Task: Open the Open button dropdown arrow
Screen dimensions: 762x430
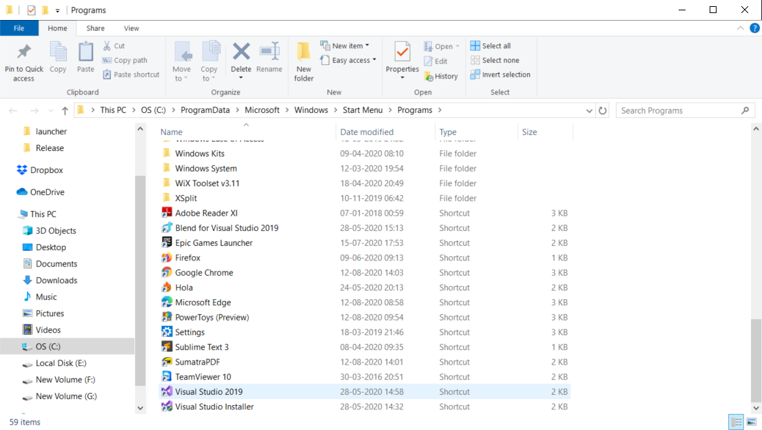Action: (x=457, y=47)
